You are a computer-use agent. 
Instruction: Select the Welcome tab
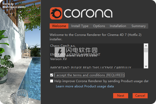(59, 26)
